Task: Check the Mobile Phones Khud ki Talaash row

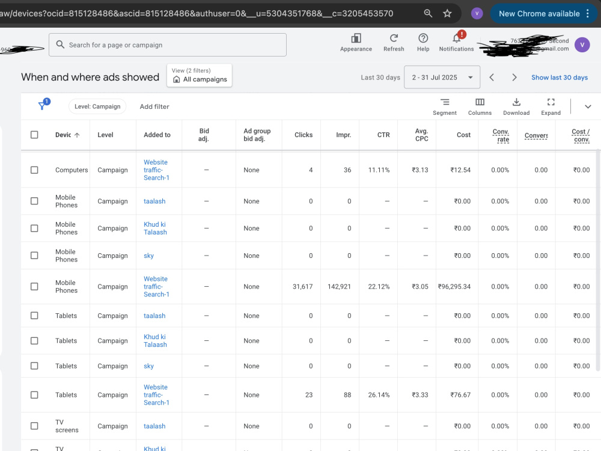Action: pyautogui.click(x=34, y=228)
